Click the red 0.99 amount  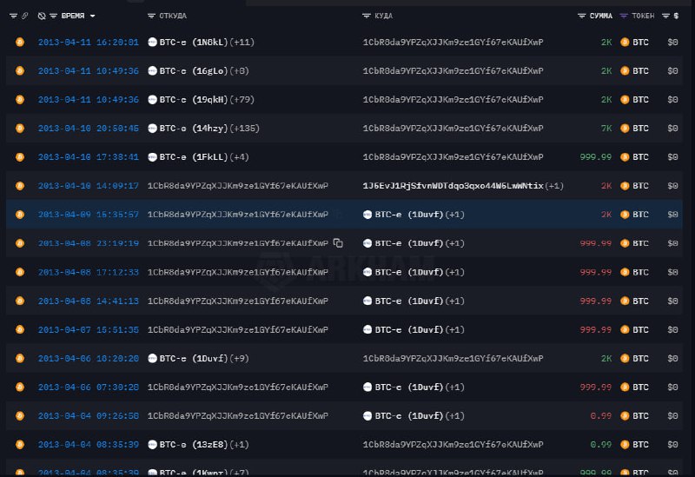tap(600, 416)
